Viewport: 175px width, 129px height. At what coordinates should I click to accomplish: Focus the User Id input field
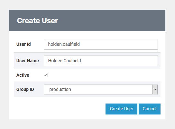point(101,44)
